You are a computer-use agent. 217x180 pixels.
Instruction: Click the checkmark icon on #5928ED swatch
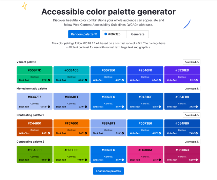(x=197, y=80)
